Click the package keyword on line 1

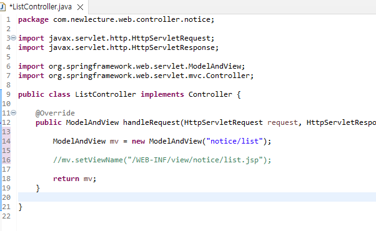[x=33, y=19]
